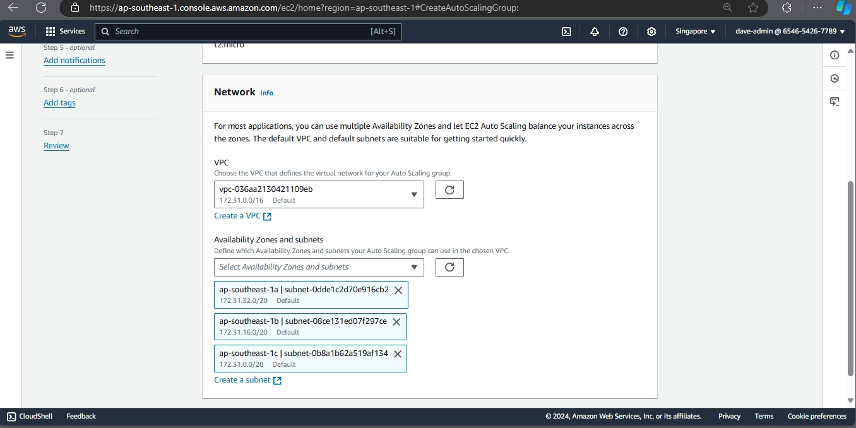Viewport: 856px width, 428px height.
Task: Open the Services menu
Action: [66, 32]
